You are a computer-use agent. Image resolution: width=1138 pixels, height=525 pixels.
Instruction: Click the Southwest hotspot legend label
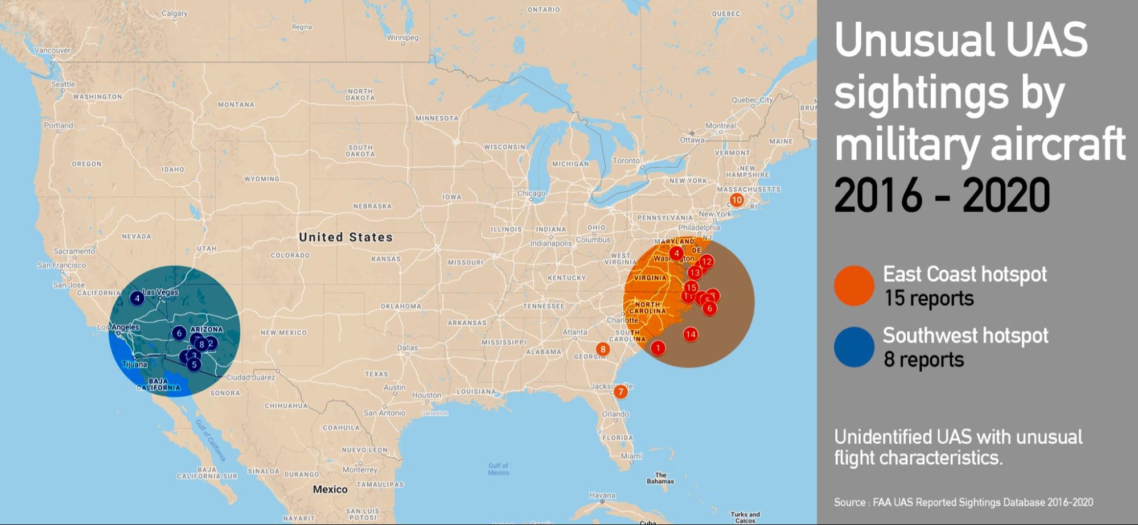click(965, 336)
